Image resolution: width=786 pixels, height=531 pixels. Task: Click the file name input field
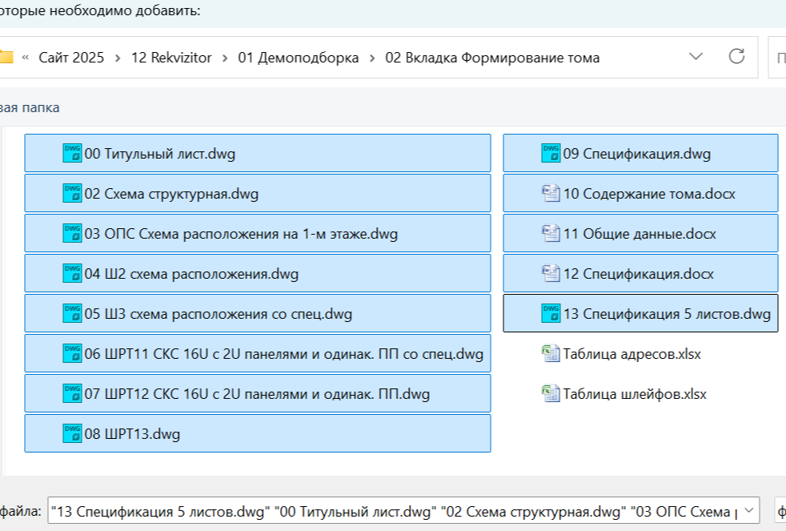pyautogui.click(x=395, y=512)
